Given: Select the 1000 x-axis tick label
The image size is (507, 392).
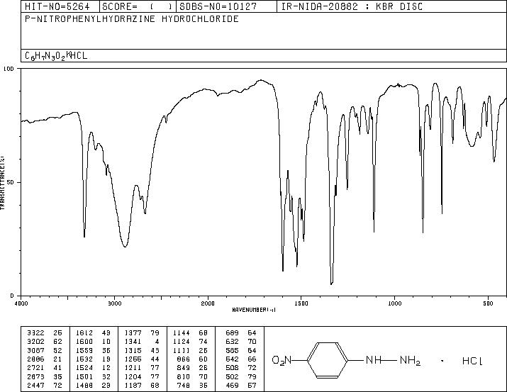Looking at the screenshot, I should click(x=394, y=303).
